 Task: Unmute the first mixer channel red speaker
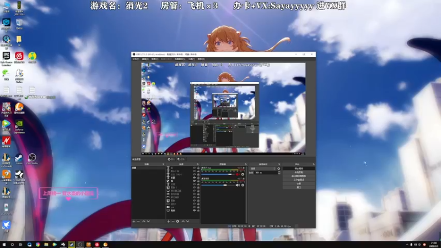(238, 174)
